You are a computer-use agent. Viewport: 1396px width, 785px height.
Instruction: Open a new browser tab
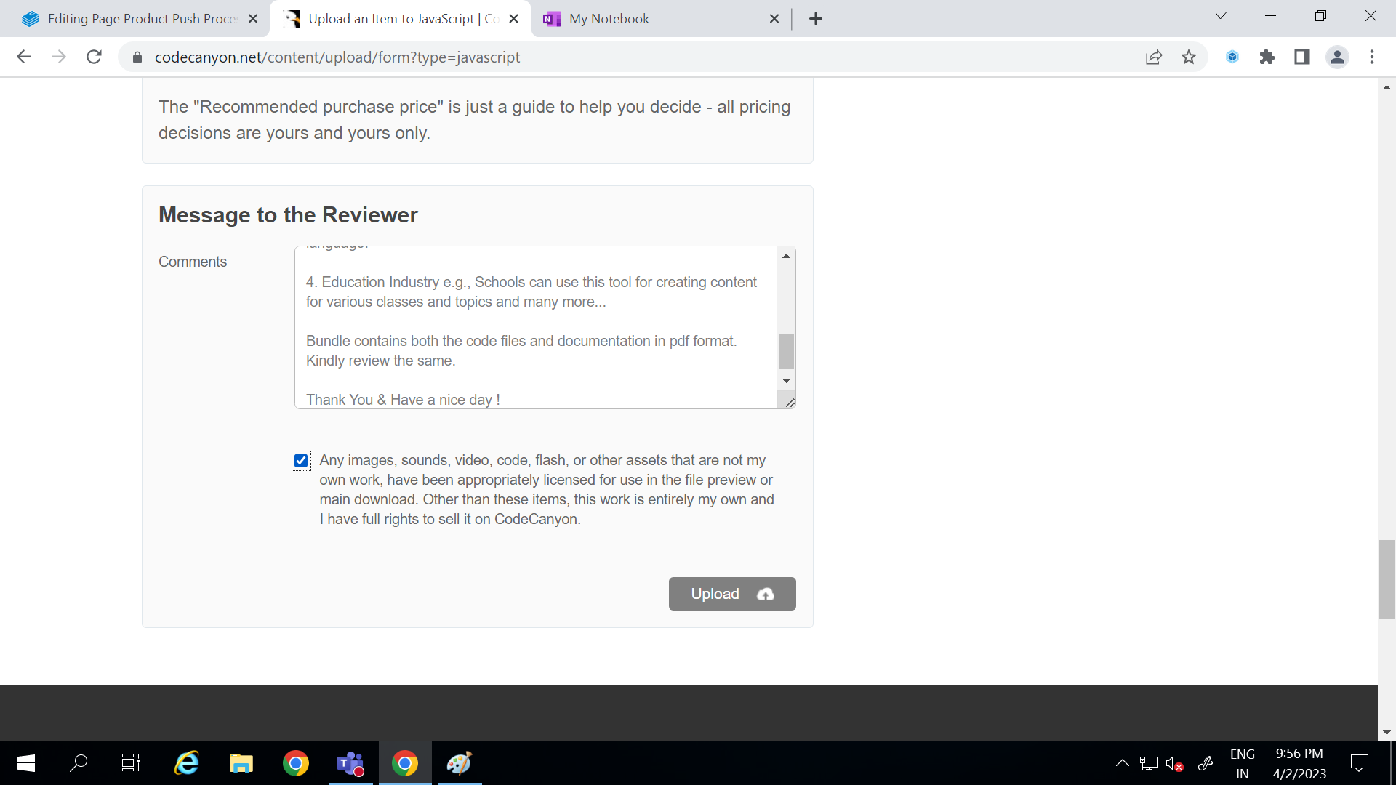pyautogui.click(x=816, y=19)
